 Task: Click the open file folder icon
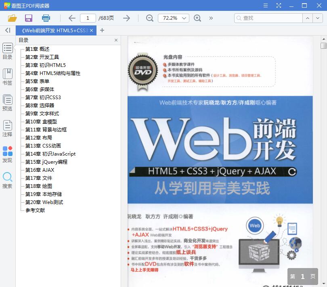click(x=12, y=18)
